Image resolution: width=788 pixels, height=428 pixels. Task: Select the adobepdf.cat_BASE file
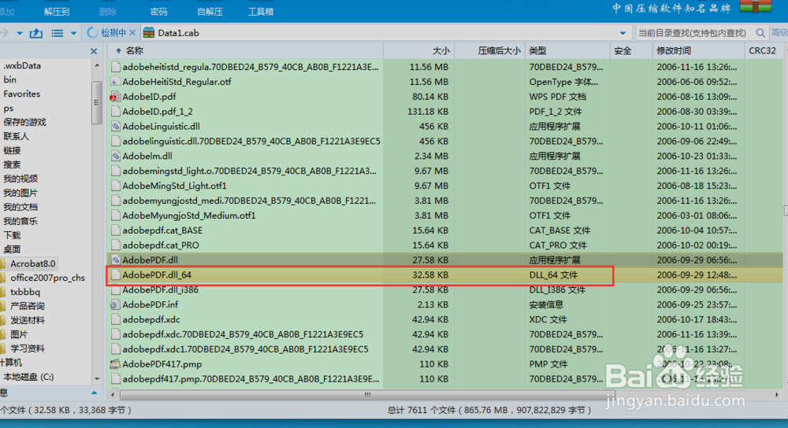click(x=162, y=231)
